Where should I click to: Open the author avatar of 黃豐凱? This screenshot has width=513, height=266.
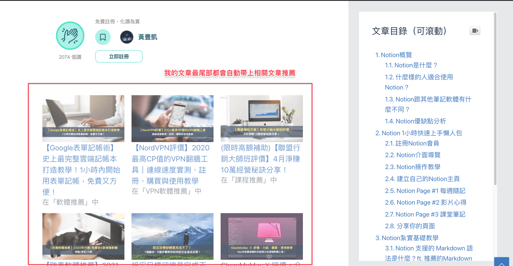[127, 37]
